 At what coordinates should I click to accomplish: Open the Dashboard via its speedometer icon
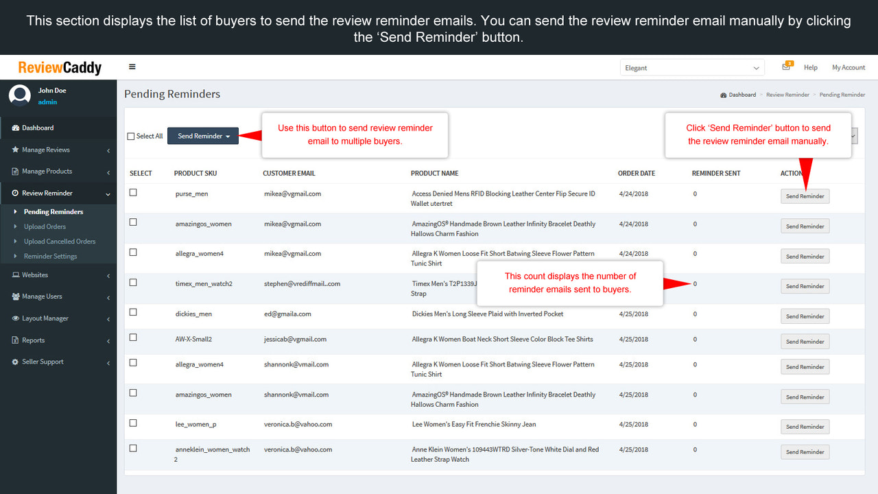(14, 128)
